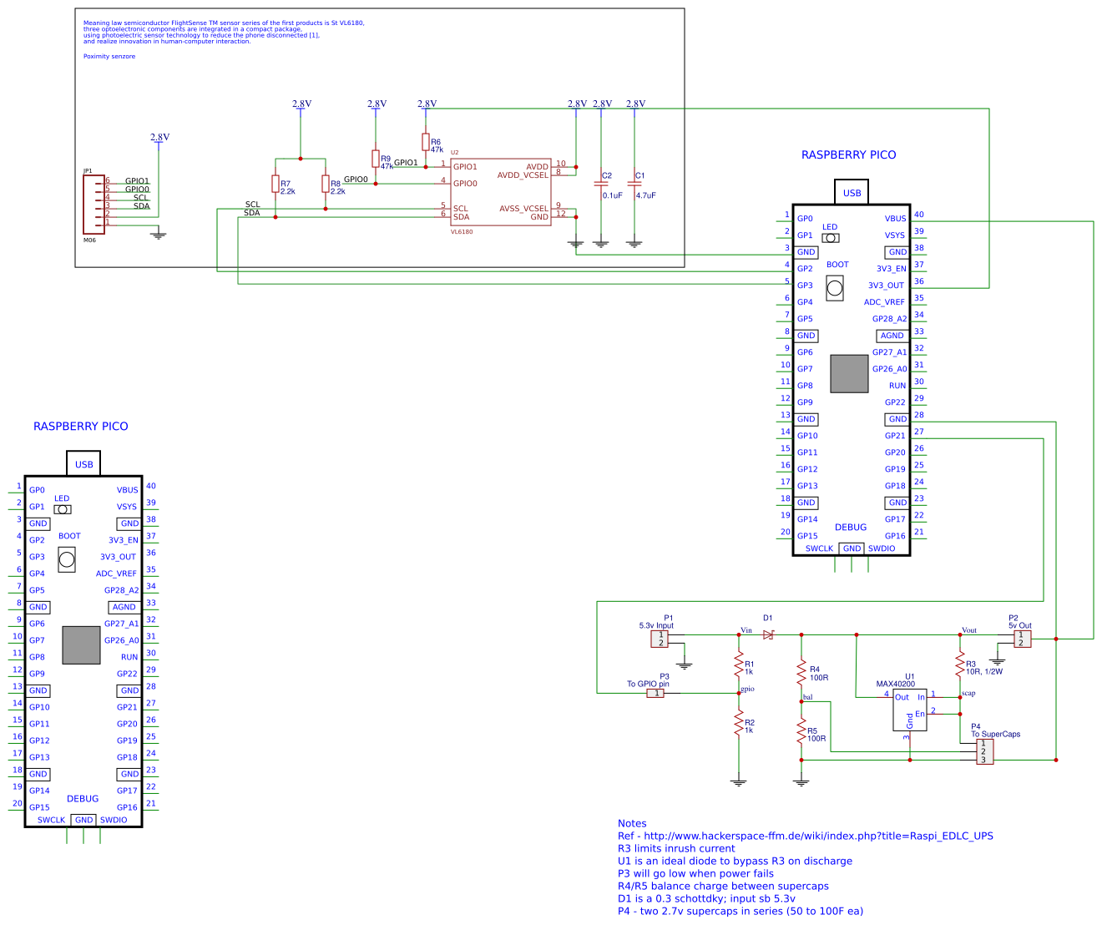Viewport: 1102px width, 925px height.
Task: Click the 'Notes' heading text
Action: [x=632, y=823]
